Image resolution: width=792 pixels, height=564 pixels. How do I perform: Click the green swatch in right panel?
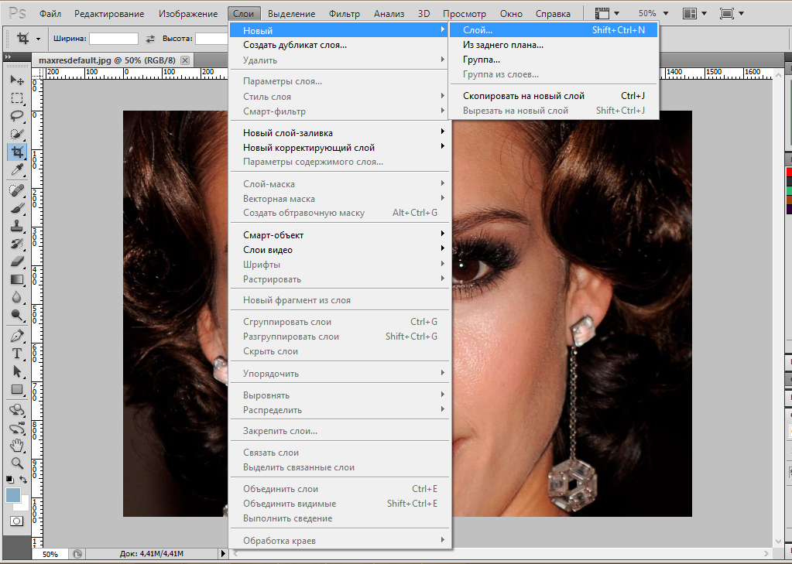click(x=789, y=191)
